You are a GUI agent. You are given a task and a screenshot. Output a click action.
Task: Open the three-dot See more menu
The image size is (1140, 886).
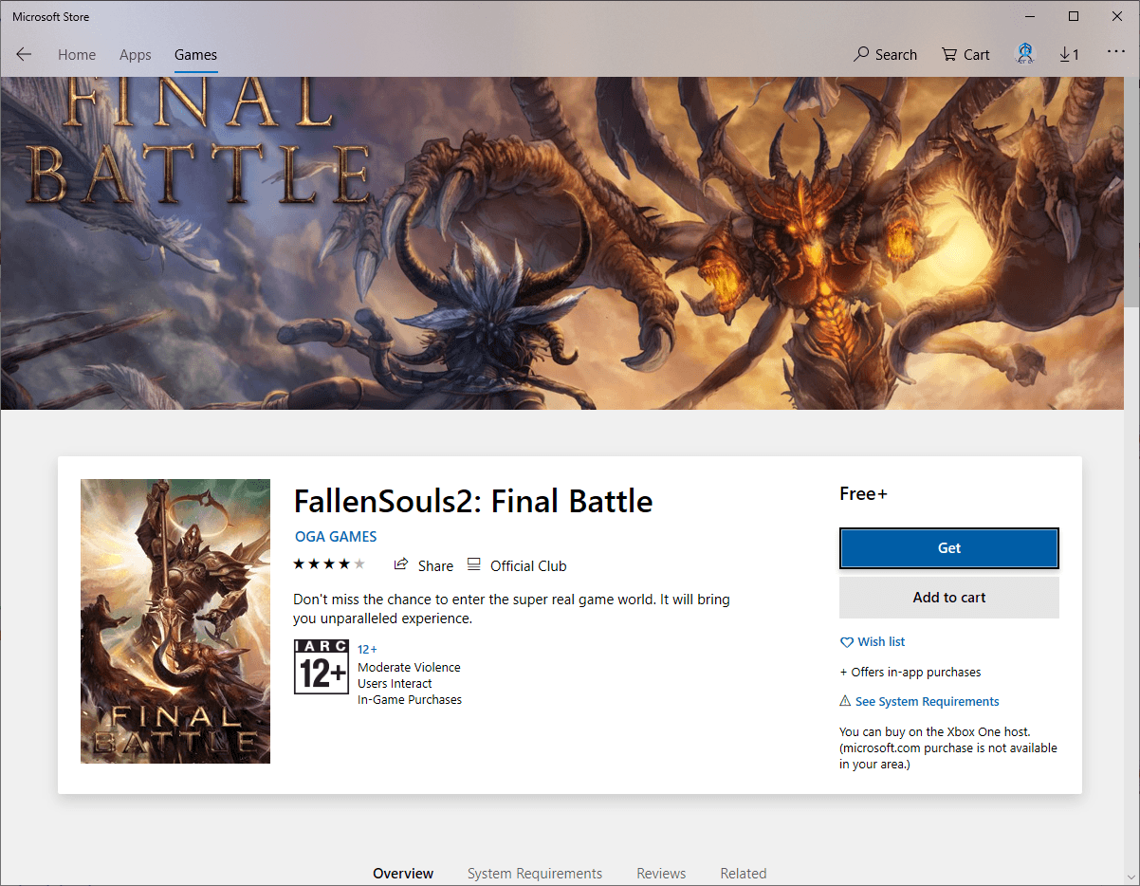point(1115,54)
